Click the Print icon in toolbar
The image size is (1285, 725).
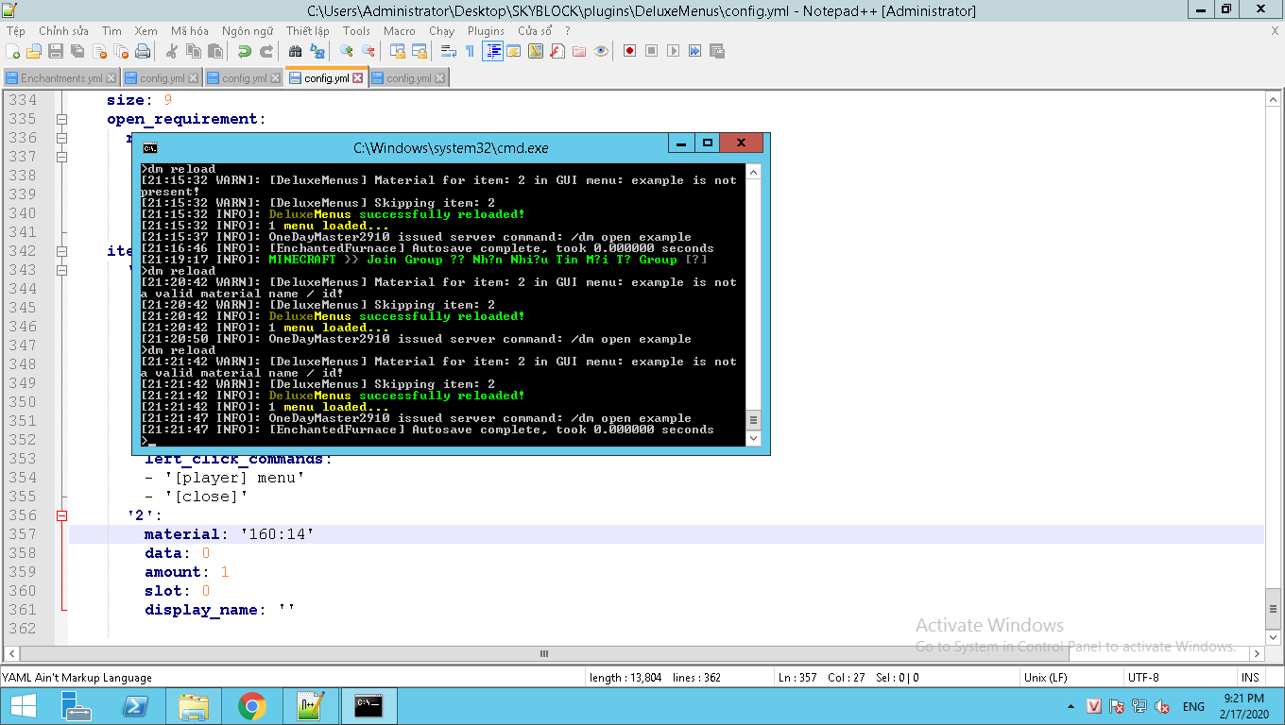point(143,51)
